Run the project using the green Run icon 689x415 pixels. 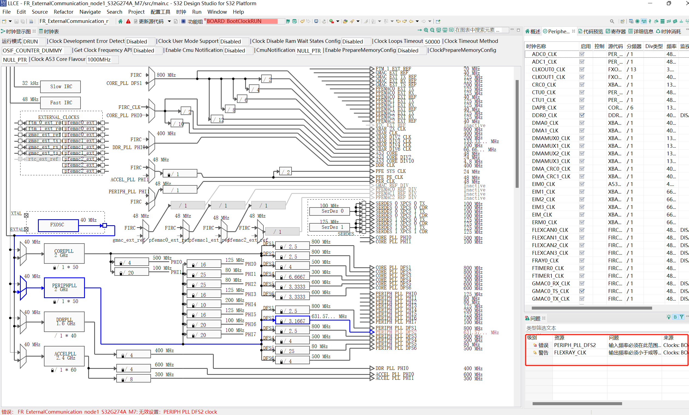tap(331, 21)
